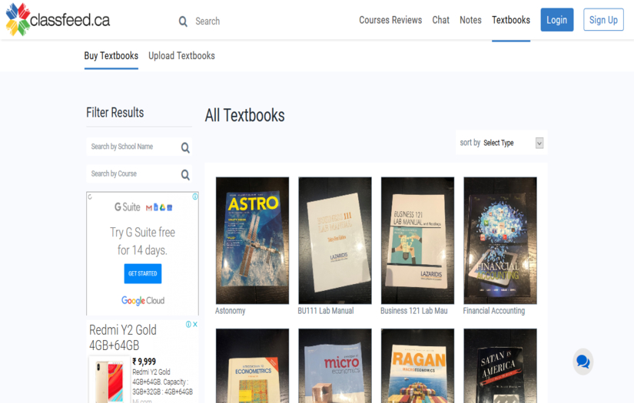
Task: Click the Financial Accounting title link
Action: click(x=493, y=311)
